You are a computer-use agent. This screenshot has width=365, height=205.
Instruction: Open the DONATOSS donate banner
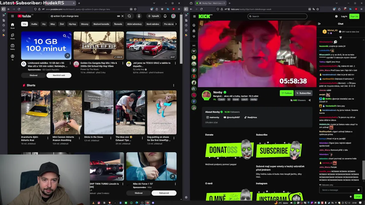230,149
